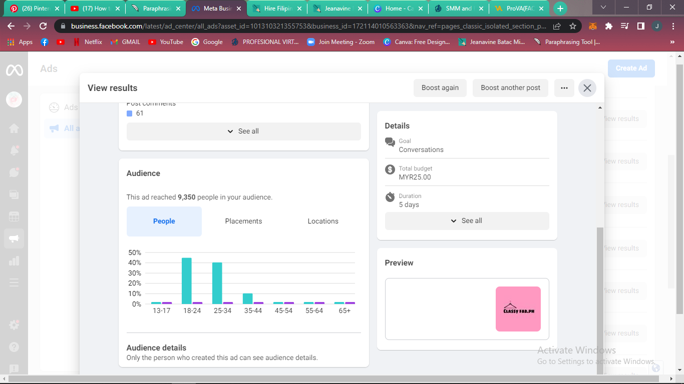Share this page from address bar
The image size is (684, 384).
coord(557,26)
